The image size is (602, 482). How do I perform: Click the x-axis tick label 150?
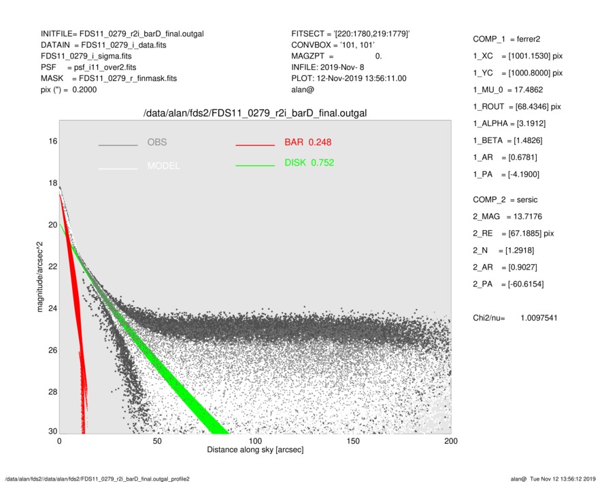pos(353,441)
